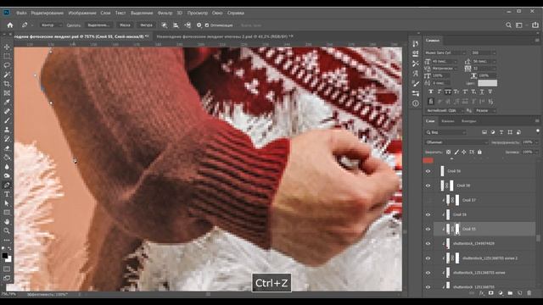Open layer blend mode dropdown Обычные

(456, 142)
